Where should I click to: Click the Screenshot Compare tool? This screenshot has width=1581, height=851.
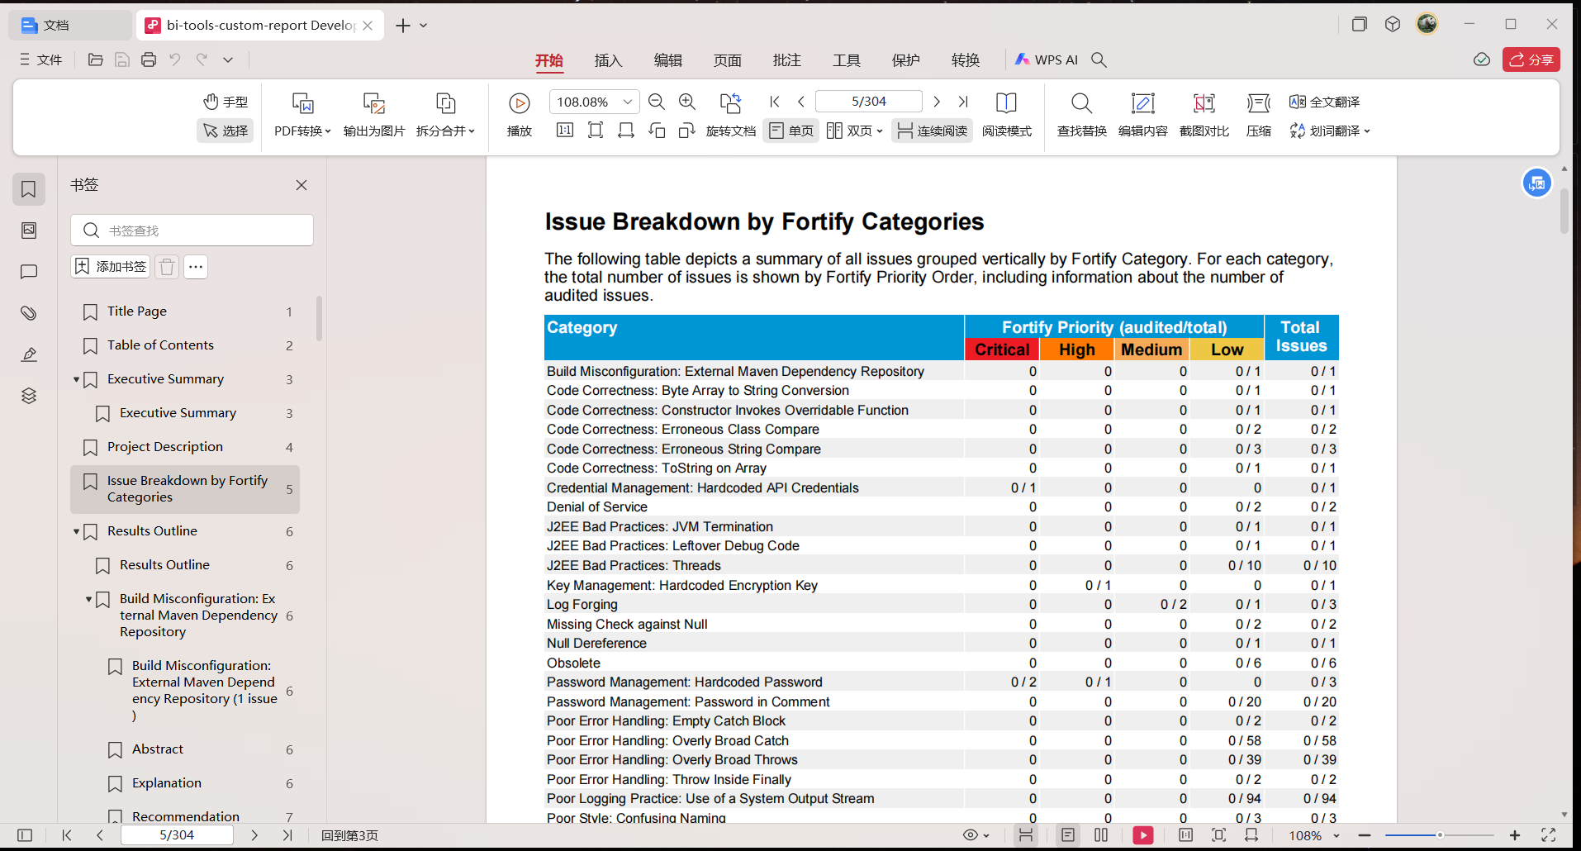click(x=1204, y=103)
